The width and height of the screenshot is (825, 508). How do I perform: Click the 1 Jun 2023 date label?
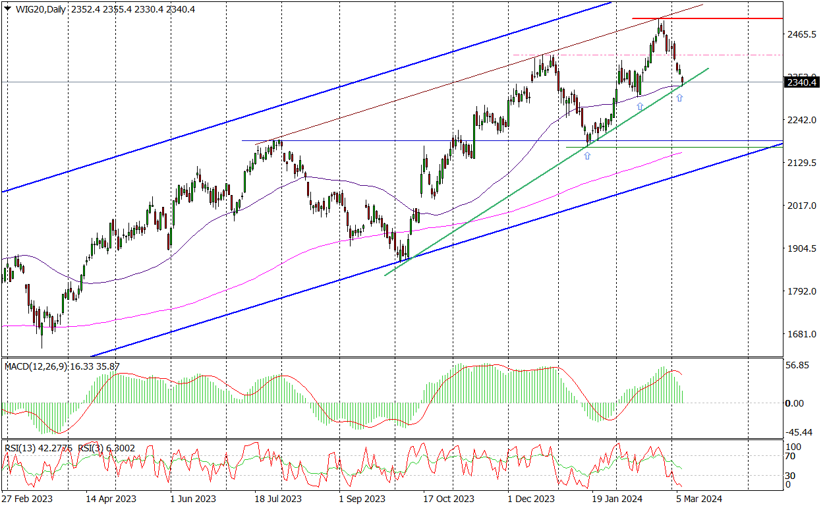point(193,499)
